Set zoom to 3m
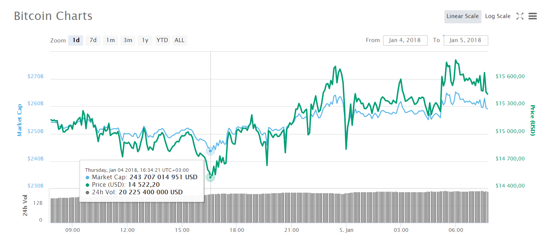The width and height of the screenshot is (545, 242). [x=128, y=40]
